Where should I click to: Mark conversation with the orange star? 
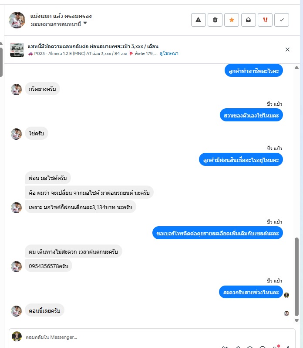(x=232, y=20)
